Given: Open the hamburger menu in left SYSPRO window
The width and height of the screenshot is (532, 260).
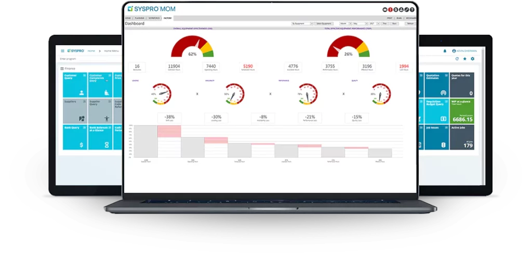Looking at the screenshot, I should click(x=62, y=51).
